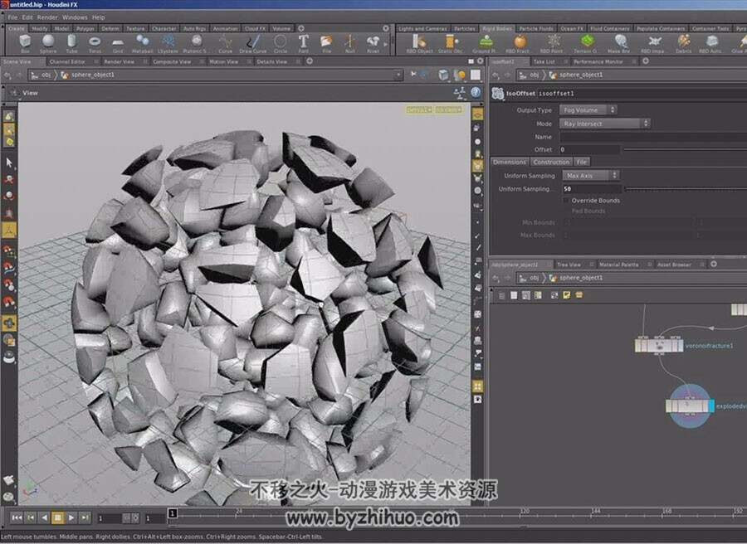Jump to first frame button
The height and width of the screenshot is (544, 747).
(x=17, y=517)
